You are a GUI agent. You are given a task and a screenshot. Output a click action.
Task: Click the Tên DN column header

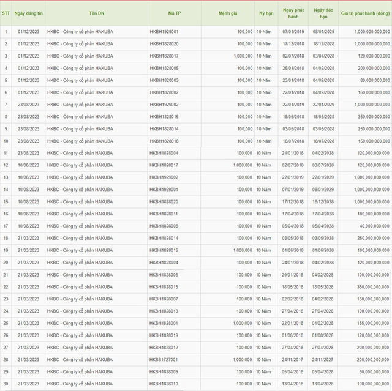point(97,13)
